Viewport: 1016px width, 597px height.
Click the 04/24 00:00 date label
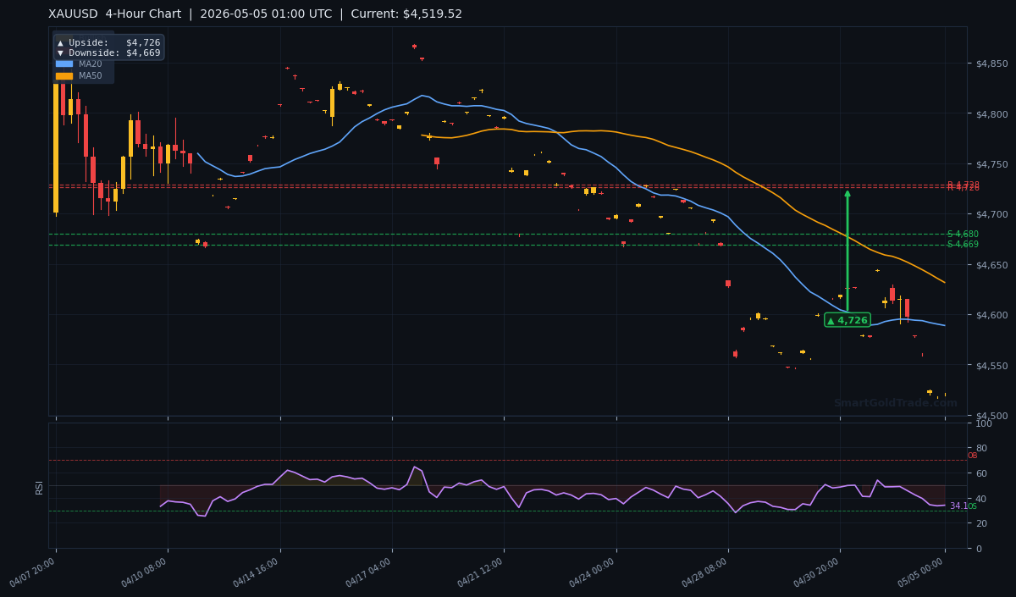(594, 572)
